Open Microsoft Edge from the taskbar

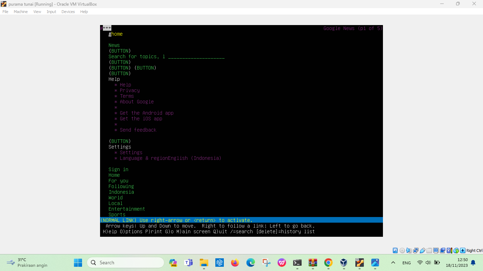click(251, 263)
